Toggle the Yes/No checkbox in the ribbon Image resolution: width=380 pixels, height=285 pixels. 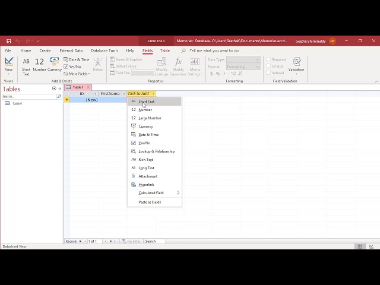66,66
